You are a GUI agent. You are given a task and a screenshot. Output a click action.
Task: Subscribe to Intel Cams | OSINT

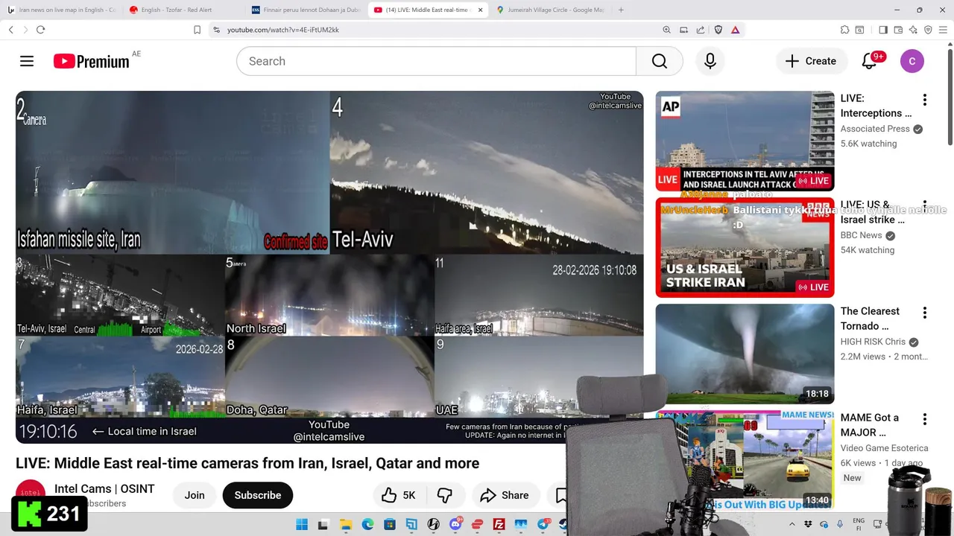coord(258,495)
